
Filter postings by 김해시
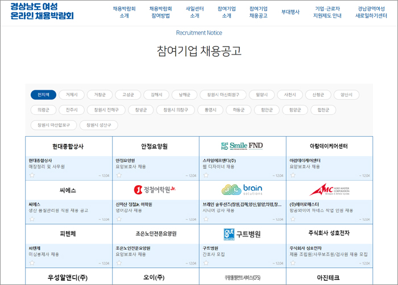click(156, 95)
